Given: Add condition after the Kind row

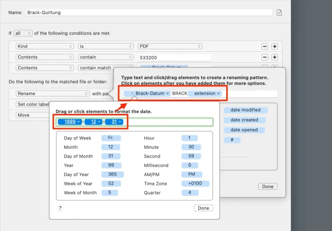Looking at the screenshot, I should 274,46.
